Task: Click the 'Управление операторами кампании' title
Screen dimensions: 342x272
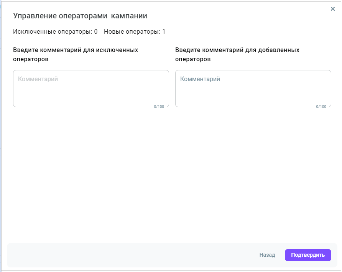Action: 80,16
